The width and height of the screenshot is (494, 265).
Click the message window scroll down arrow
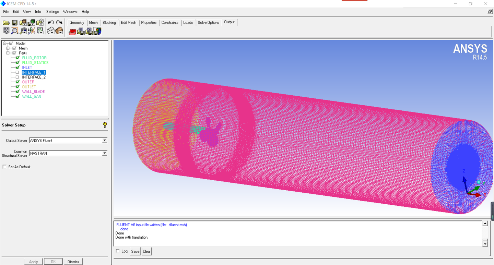point(485,244)
